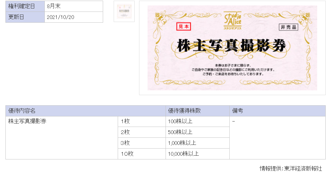This screenshot has height=175, width=326.
Task: Select the 8月末 value cell
Action: point(74,6)
